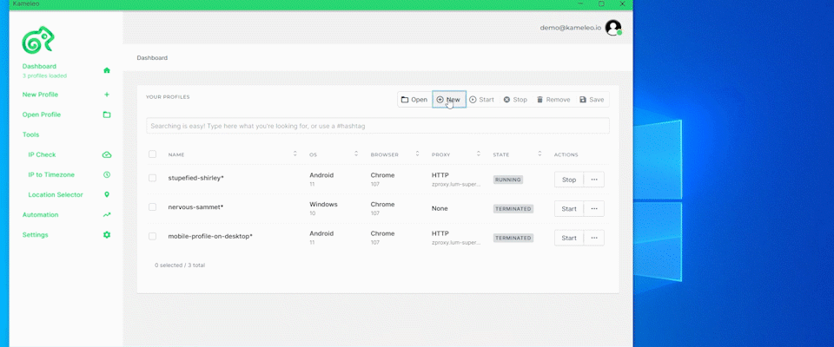The height and width of the screenshot is (347, 834).
Task: Click TERMINATED badge of mobile-profile-on-desktop
Action: click(513, 238)
